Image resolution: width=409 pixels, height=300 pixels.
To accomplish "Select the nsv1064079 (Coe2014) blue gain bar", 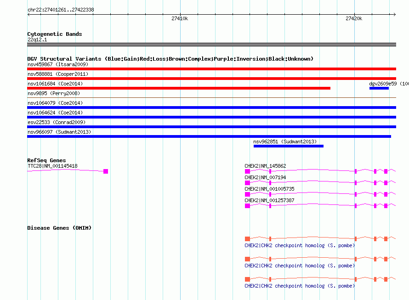I will [211, 108].
